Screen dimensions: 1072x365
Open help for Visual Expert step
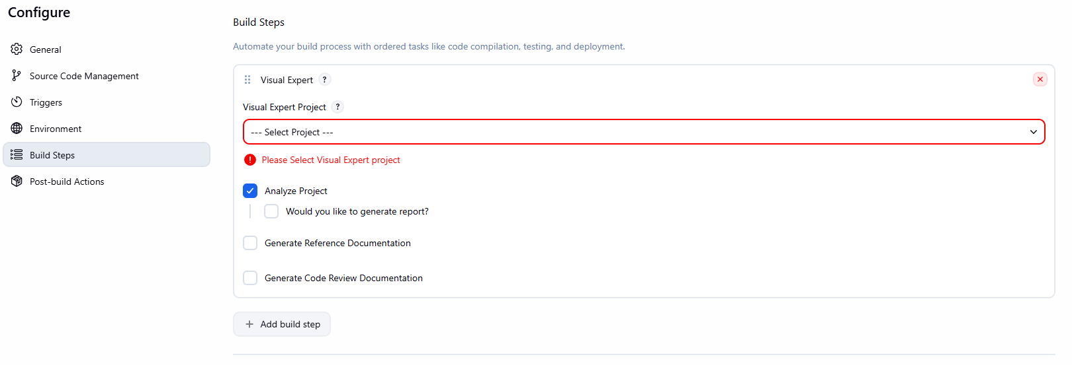pyautogui.click(x=325, y=80)
